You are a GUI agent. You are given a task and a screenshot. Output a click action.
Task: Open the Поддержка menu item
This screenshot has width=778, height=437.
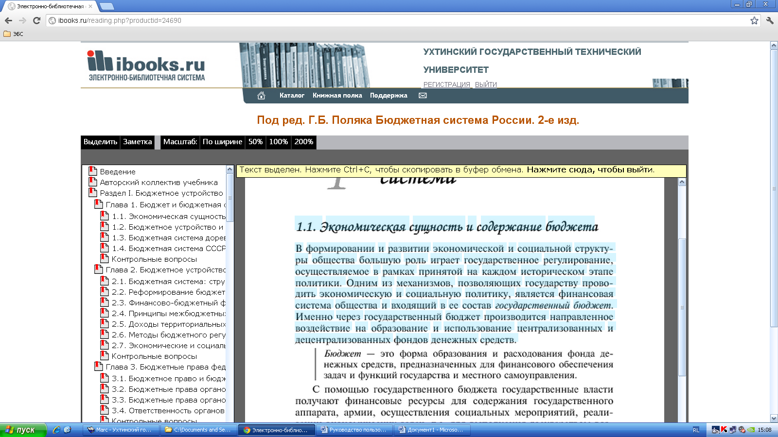click(389, 96)
